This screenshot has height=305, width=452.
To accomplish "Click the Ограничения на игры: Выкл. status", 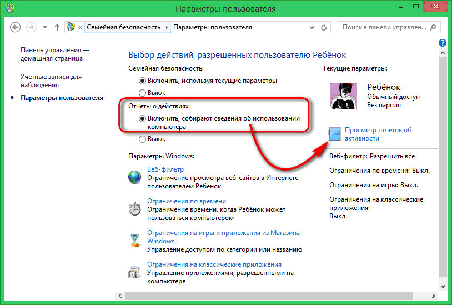I will (x=374, y=185).
